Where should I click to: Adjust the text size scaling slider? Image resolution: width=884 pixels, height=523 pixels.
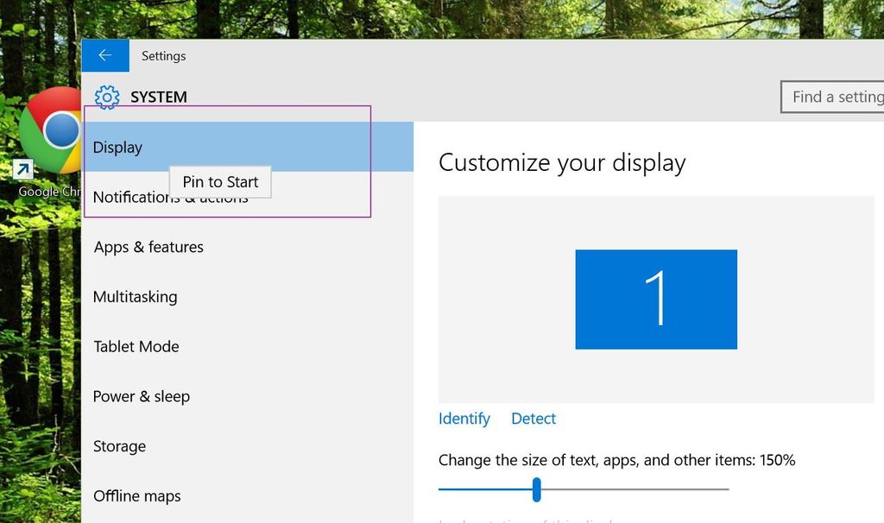[x=536, y=489]
